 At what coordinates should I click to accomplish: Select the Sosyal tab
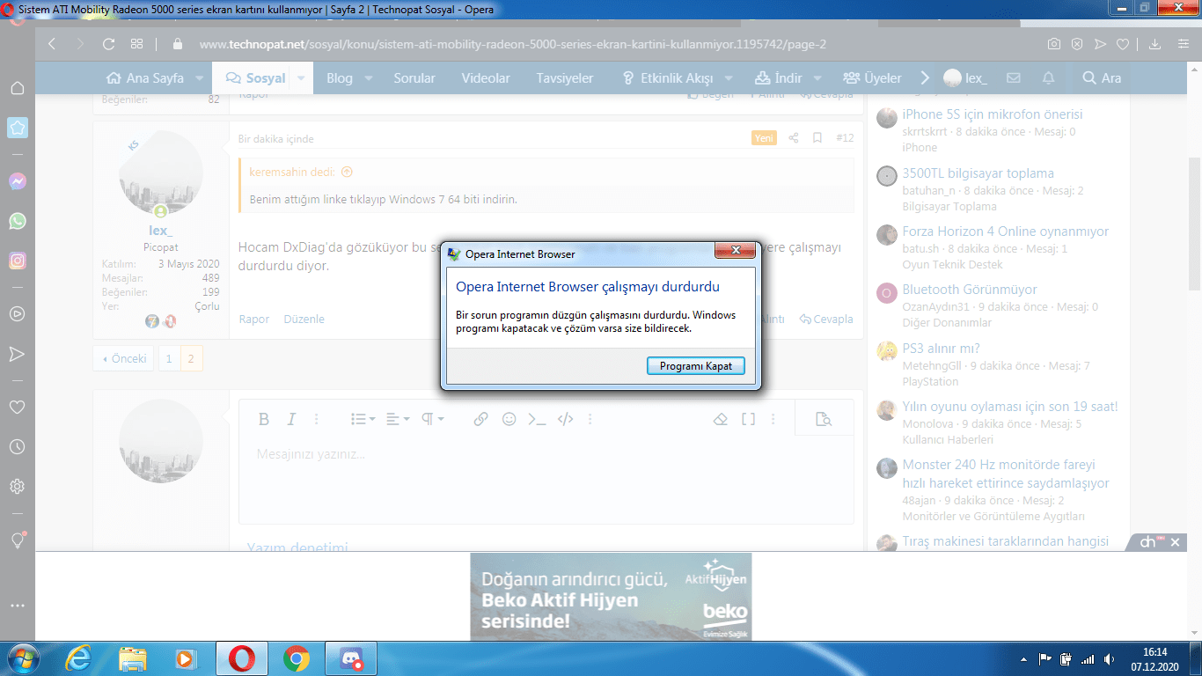[255, 78]
